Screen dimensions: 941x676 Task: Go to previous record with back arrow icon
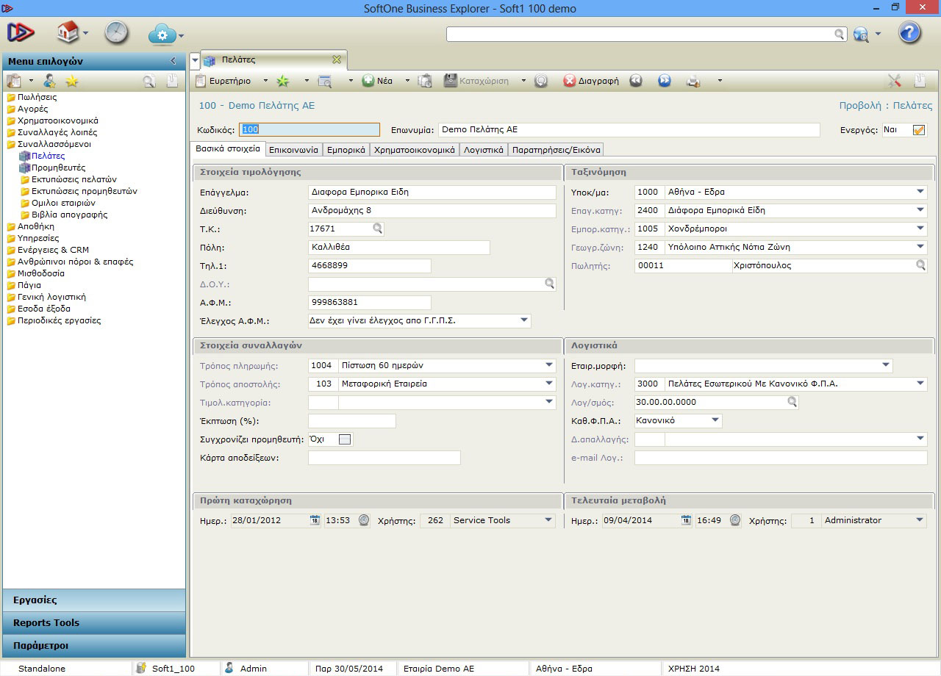[x=636, y=81]
